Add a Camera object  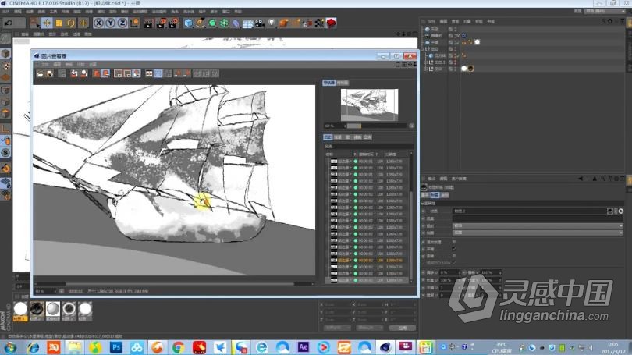coord(260,23)
